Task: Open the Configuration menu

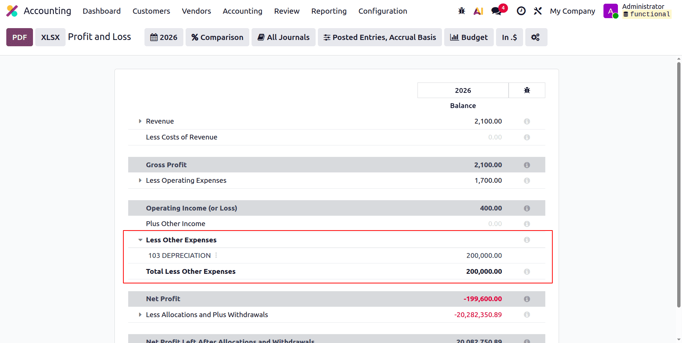Action: pos(383,11)
